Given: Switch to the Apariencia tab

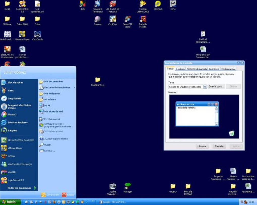Looking at the screenshot, I should click(214, 69).
